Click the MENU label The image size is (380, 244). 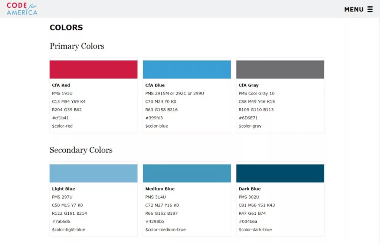(354, 9)
